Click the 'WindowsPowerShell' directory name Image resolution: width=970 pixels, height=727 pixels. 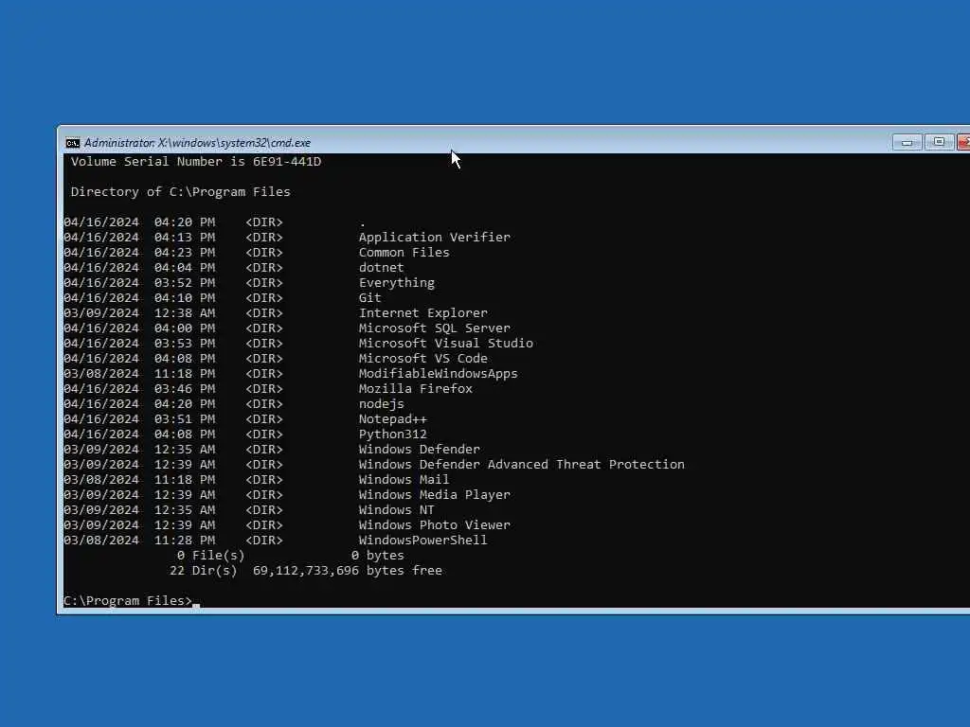coord(423,541)
